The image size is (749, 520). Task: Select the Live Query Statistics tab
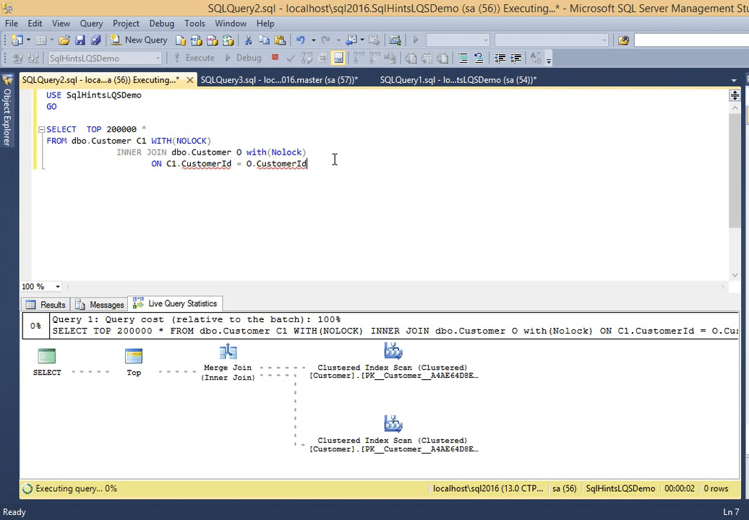pyautogui.click(x=175, y=303)
